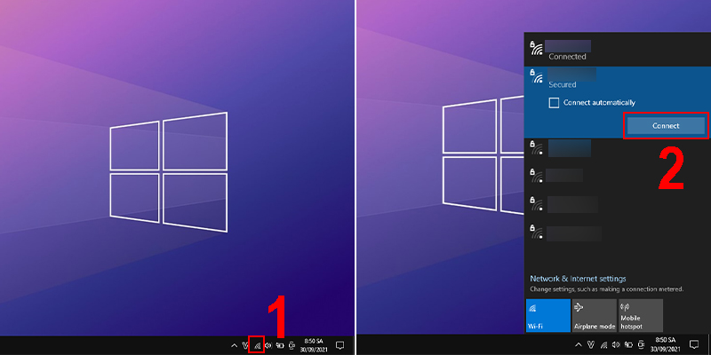
Task: Toggle the Mobile hotspot tile
Action: pos(641,315)
